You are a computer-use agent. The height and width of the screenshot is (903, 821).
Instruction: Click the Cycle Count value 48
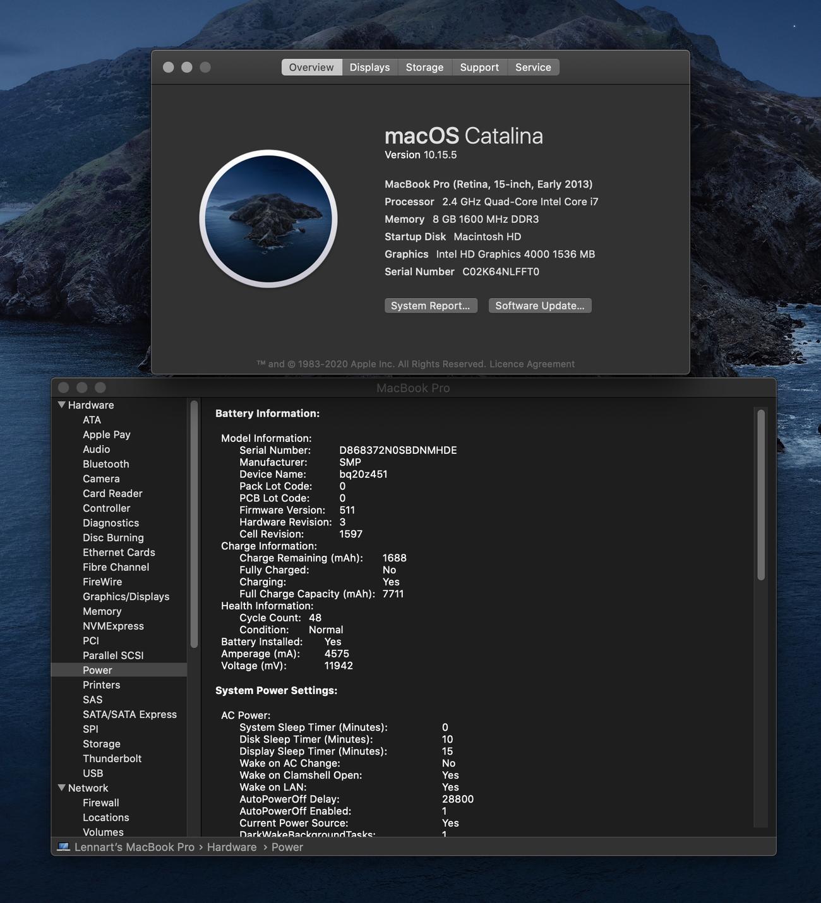coord(315,618)
